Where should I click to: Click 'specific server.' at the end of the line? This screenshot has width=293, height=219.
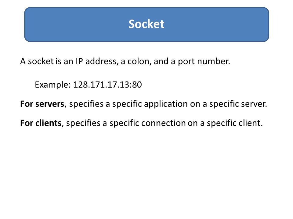click(x=238, y=104)
